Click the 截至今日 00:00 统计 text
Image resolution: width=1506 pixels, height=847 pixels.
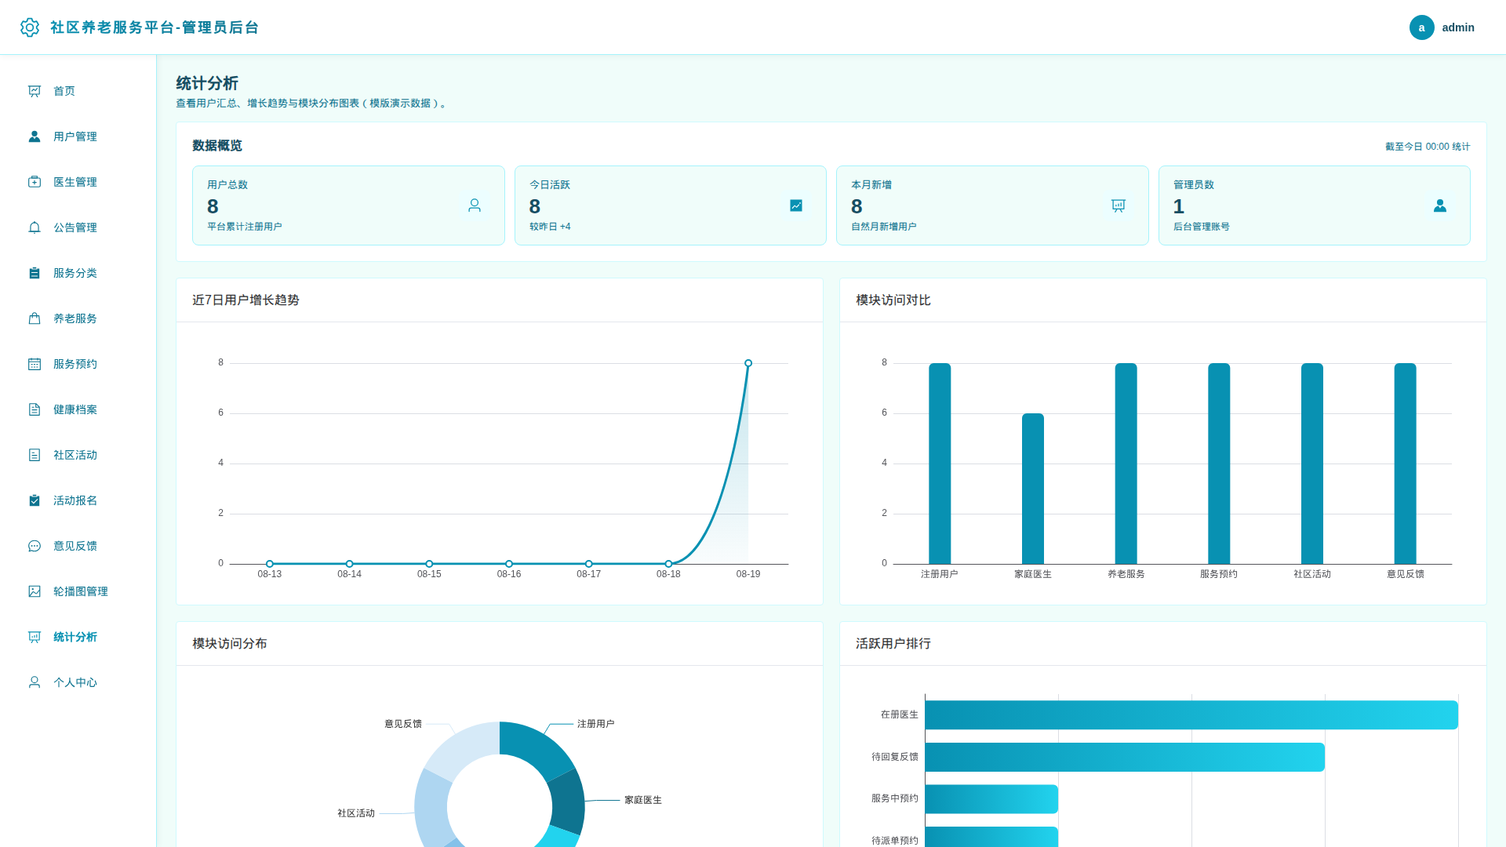[1428, 147]
